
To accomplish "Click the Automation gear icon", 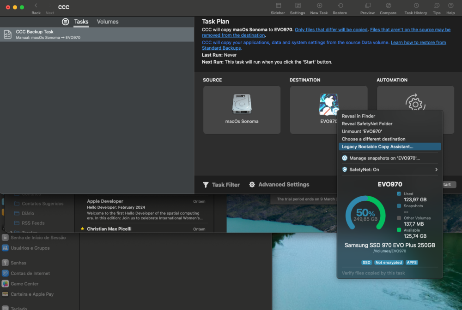I will (x=415, y=102).
